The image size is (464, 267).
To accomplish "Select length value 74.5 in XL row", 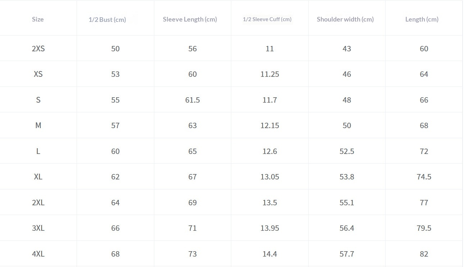I will [424, 177].
